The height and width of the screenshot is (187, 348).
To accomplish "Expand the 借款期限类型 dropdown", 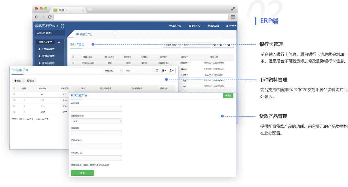I will point(96,121).
